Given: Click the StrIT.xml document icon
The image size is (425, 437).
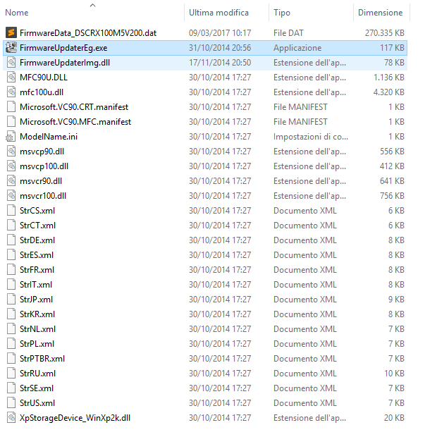Looking at the screenshot, I should click(x=11, y=285).
